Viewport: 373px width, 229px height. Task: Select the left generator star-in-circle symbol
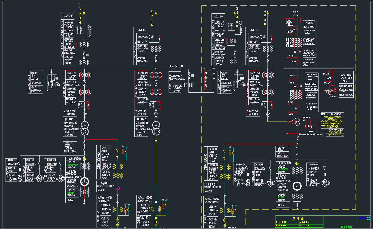[84, 181]
